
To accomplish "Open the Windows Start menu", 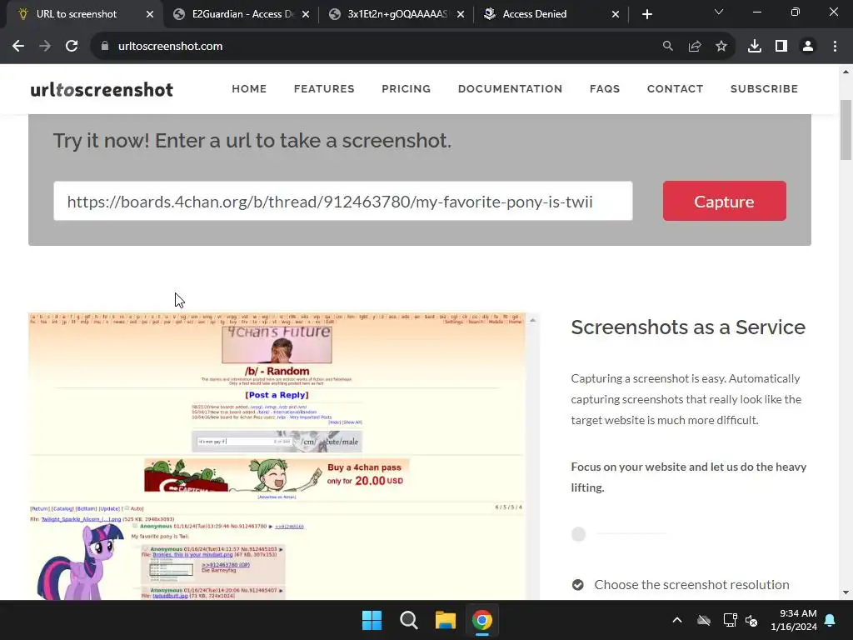I will [x=372, y=620].
